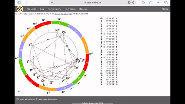Click the green Scorpio segment at chart top
Image resolution: width=185 pixels, height=104 pixels.
coord(60,23)
